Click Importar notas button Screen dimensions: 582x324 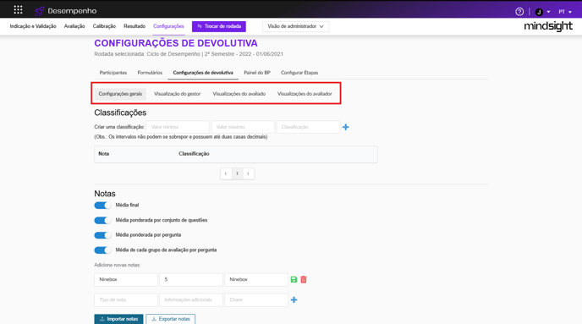118,319
